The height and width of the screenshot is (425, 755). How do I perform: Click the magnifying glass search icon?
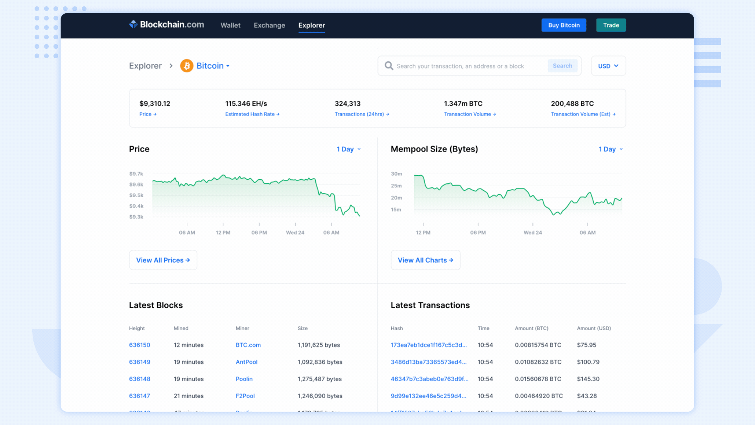[389, 66]
